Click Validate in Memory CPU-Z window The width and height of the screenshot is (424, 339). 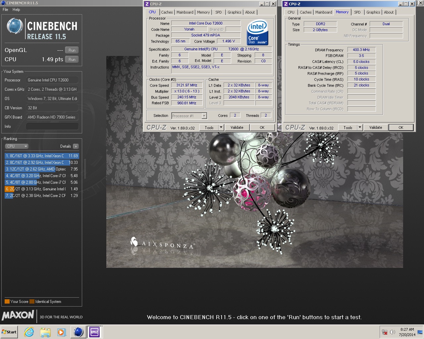coord(376,127)
